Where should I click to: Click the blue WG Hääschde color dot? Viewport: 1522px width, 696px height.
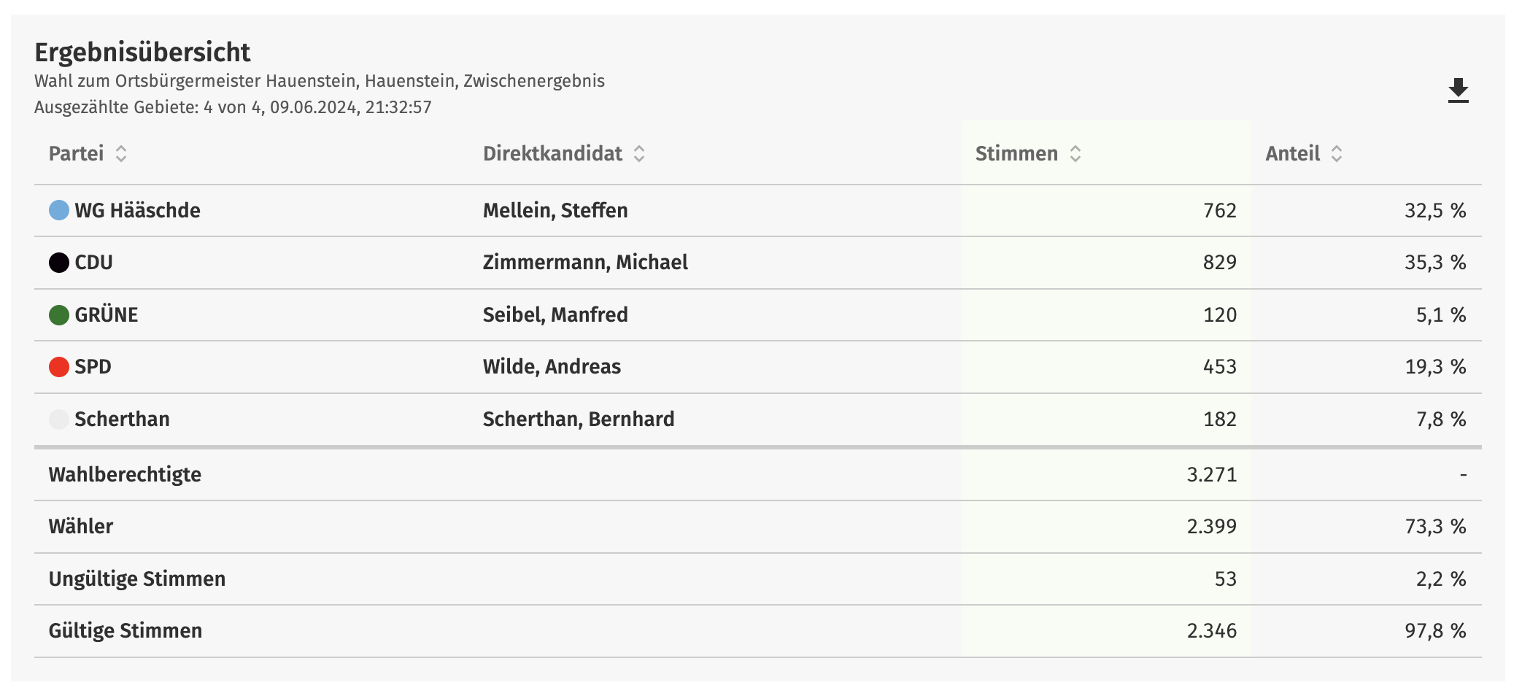[x=59, y=210]
